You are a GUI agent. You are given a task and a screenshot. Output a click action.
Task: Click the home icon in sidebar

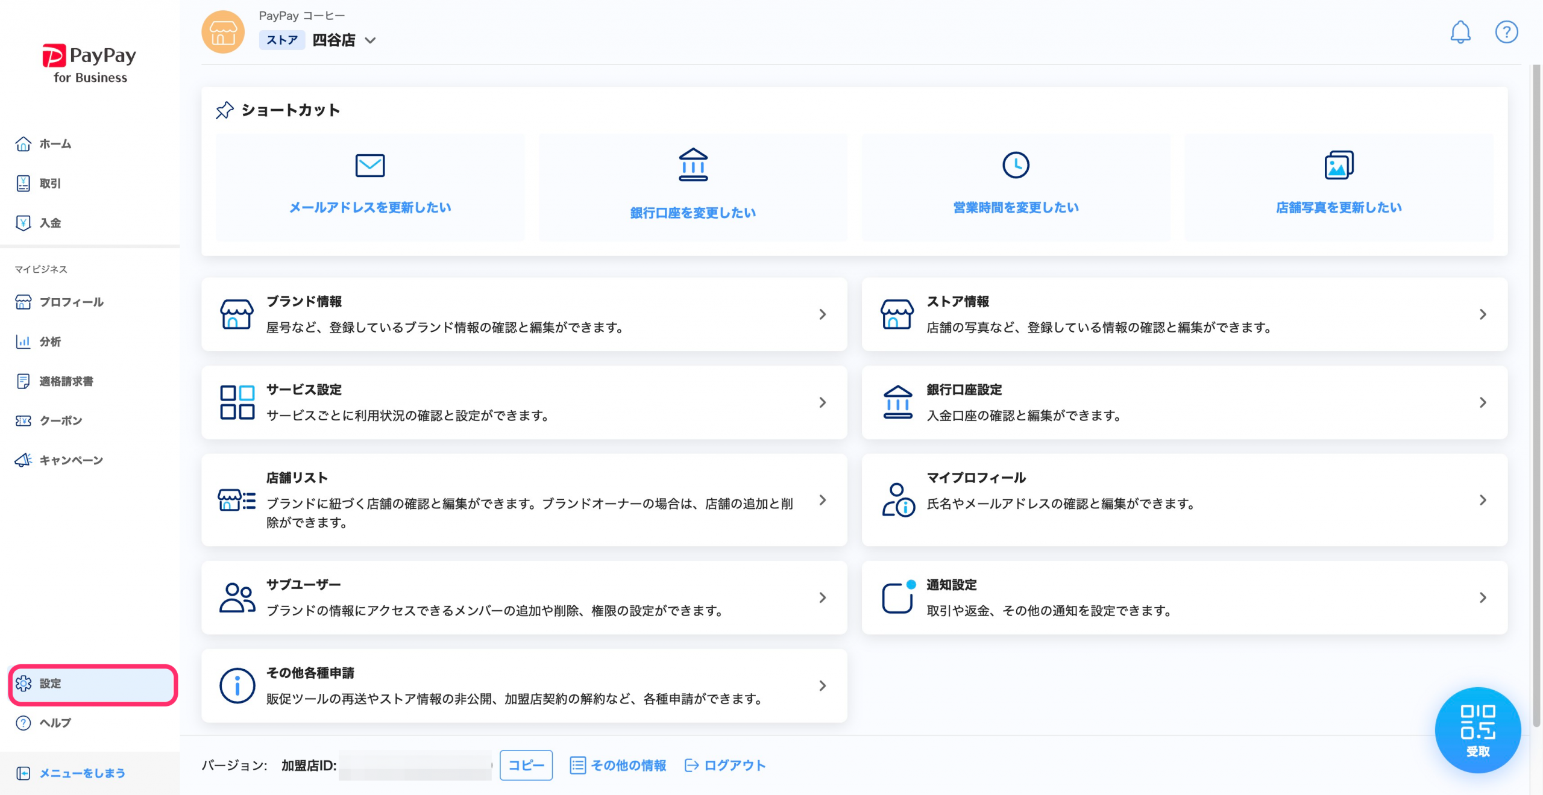[23, 144]
